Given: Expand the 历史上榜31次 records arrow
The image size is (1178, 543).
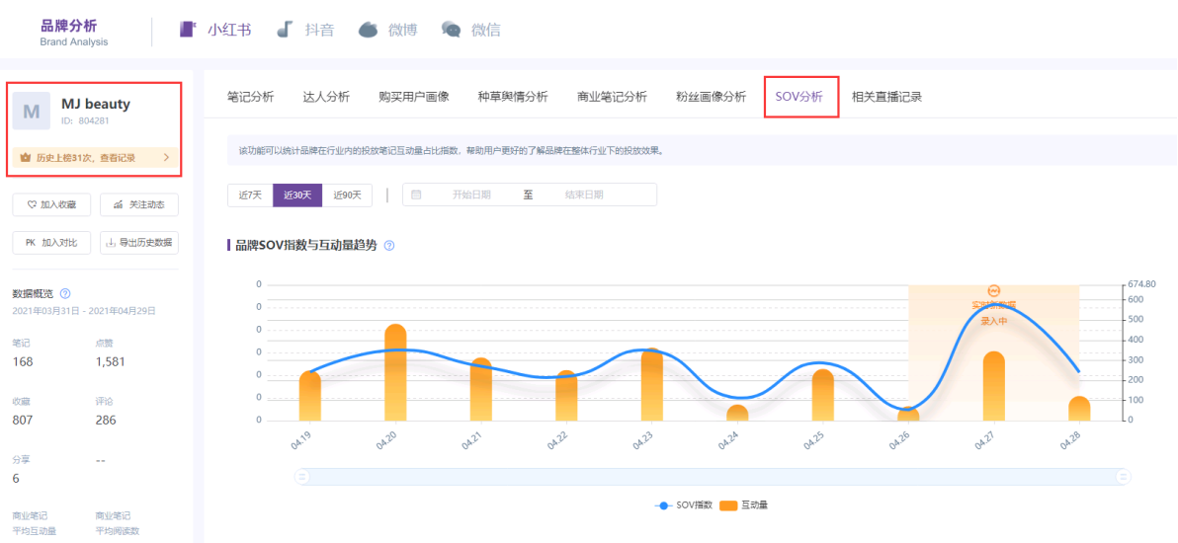Looking at the screenshot, I should [x=166, y=157].
